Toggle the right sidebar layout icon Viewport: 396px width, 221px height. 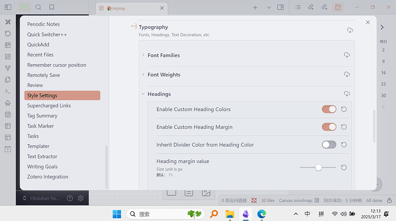click(281, 7)
